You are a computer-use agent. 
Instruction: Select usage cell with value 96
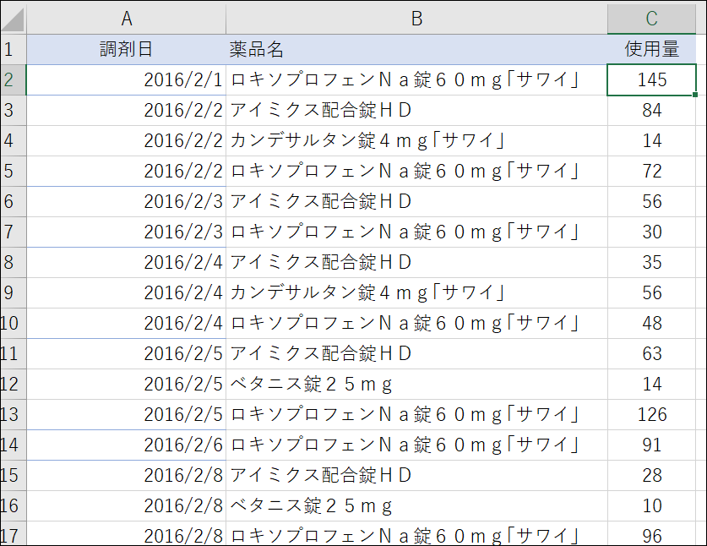pyautogui.click(x=651, y=534)
